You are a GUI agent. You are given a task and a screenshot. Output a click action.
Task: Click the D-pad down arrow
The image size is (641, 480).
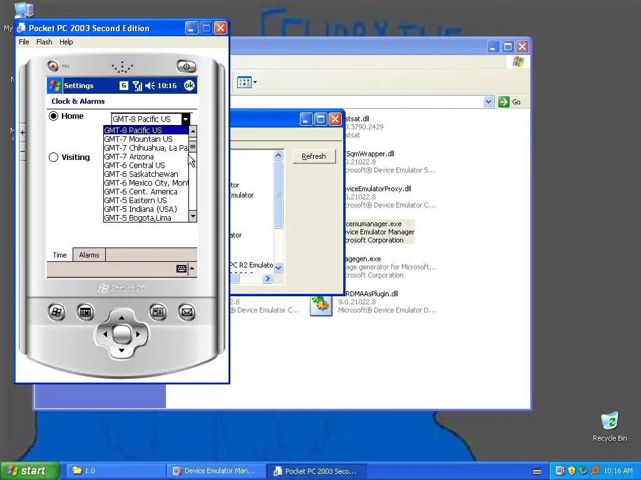click(121, 351)
